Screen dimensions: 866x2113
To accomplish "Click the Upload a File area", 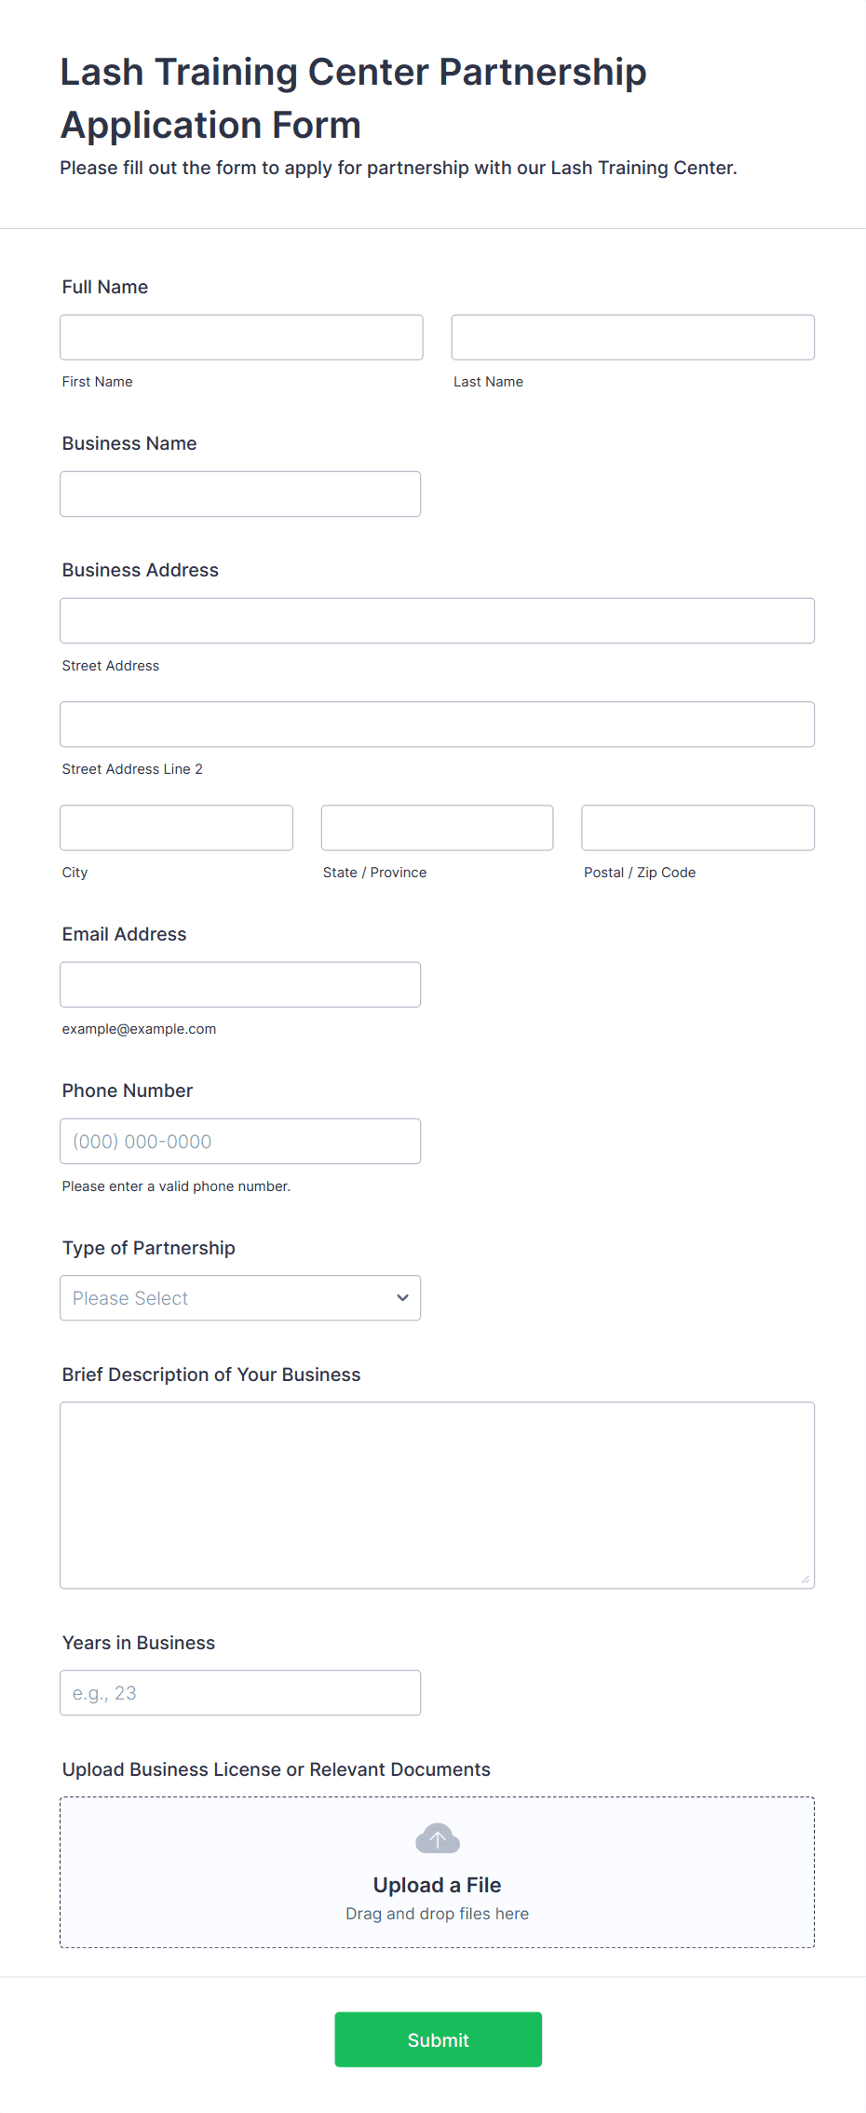I will pos(437,1884).
